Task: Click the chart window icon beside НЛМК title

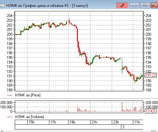Action: point(2,5)
